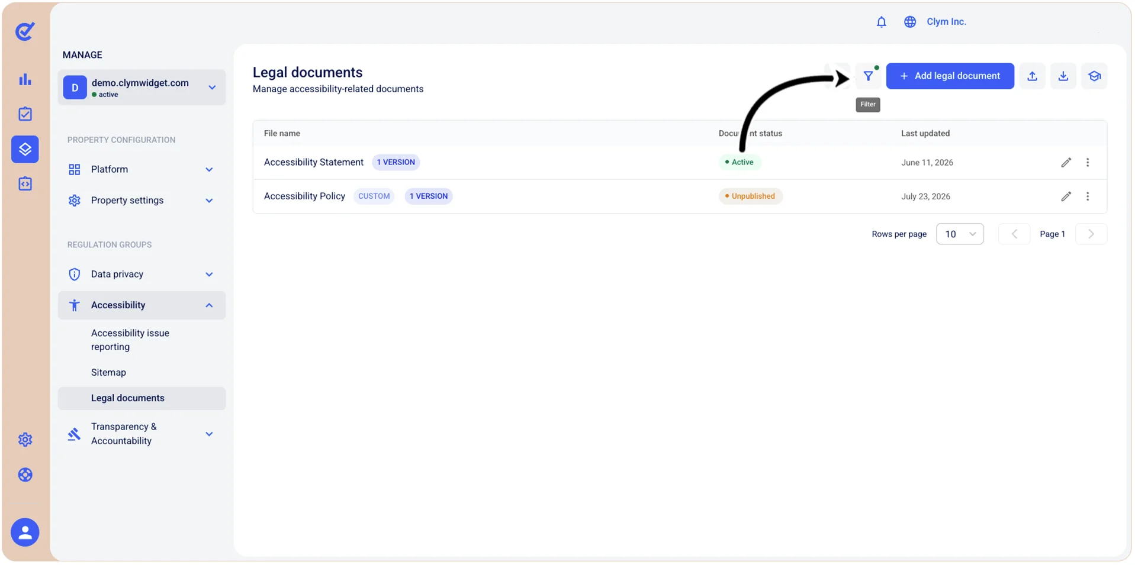Expand the Data privacy group
Viewport: 1135px width, 565px height.
[142, 274]
